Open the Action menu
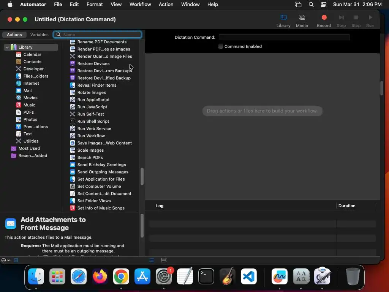The width and height of the screenshot is (389, 292). pyautogui.click(x=166, y=5)
